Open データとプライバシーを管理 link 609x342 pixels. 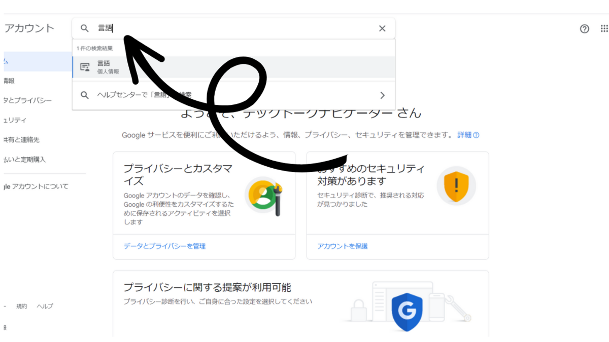(x=164, y=246)
